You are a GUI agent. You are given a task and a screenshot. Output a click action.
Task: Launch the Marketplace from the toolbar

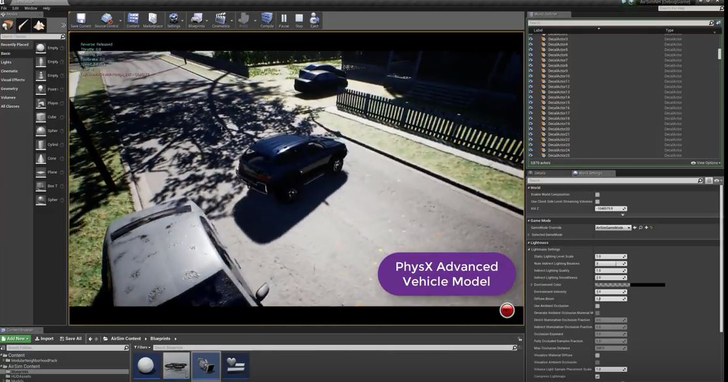(154, 19)
